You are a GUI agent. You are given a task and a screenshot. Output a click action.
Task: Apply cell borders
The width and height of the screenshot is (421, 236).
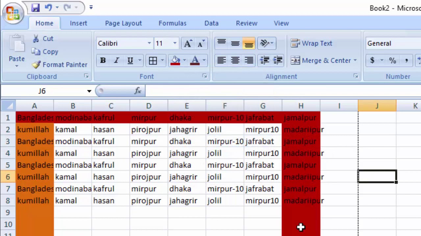tap(153, 61)
